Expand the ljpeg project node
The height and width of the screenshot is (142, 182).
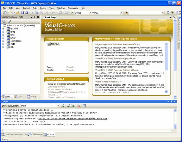coord(3,32)
